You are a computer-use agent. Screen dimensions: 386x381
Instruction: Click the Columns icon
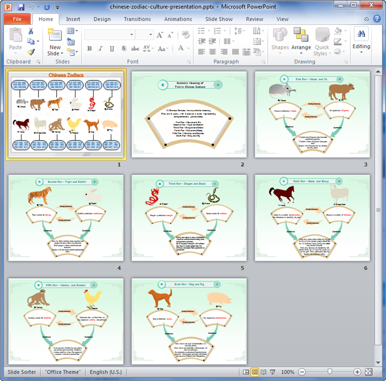[x=227, y=41]
